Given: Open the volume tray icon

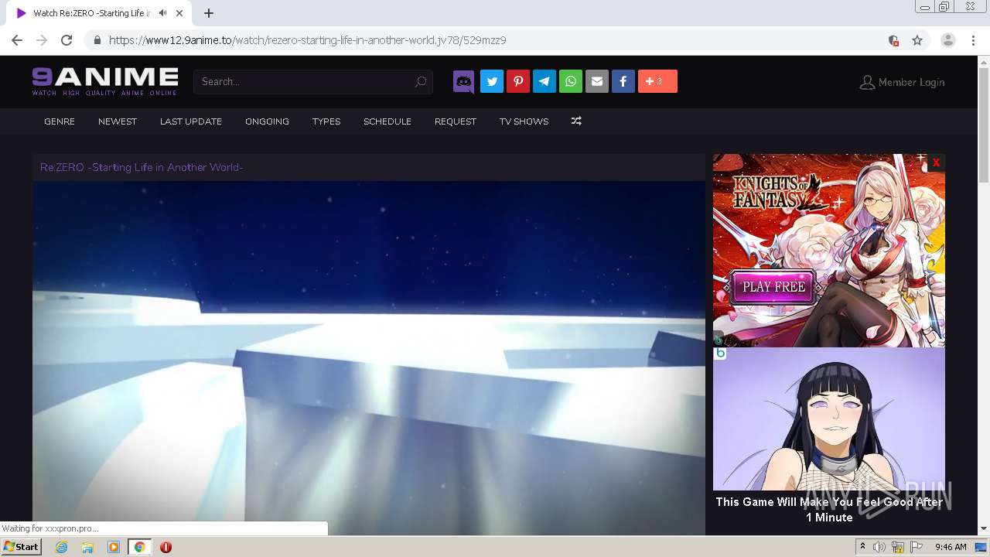Looking at the screenshot, I should pos(879,547).
